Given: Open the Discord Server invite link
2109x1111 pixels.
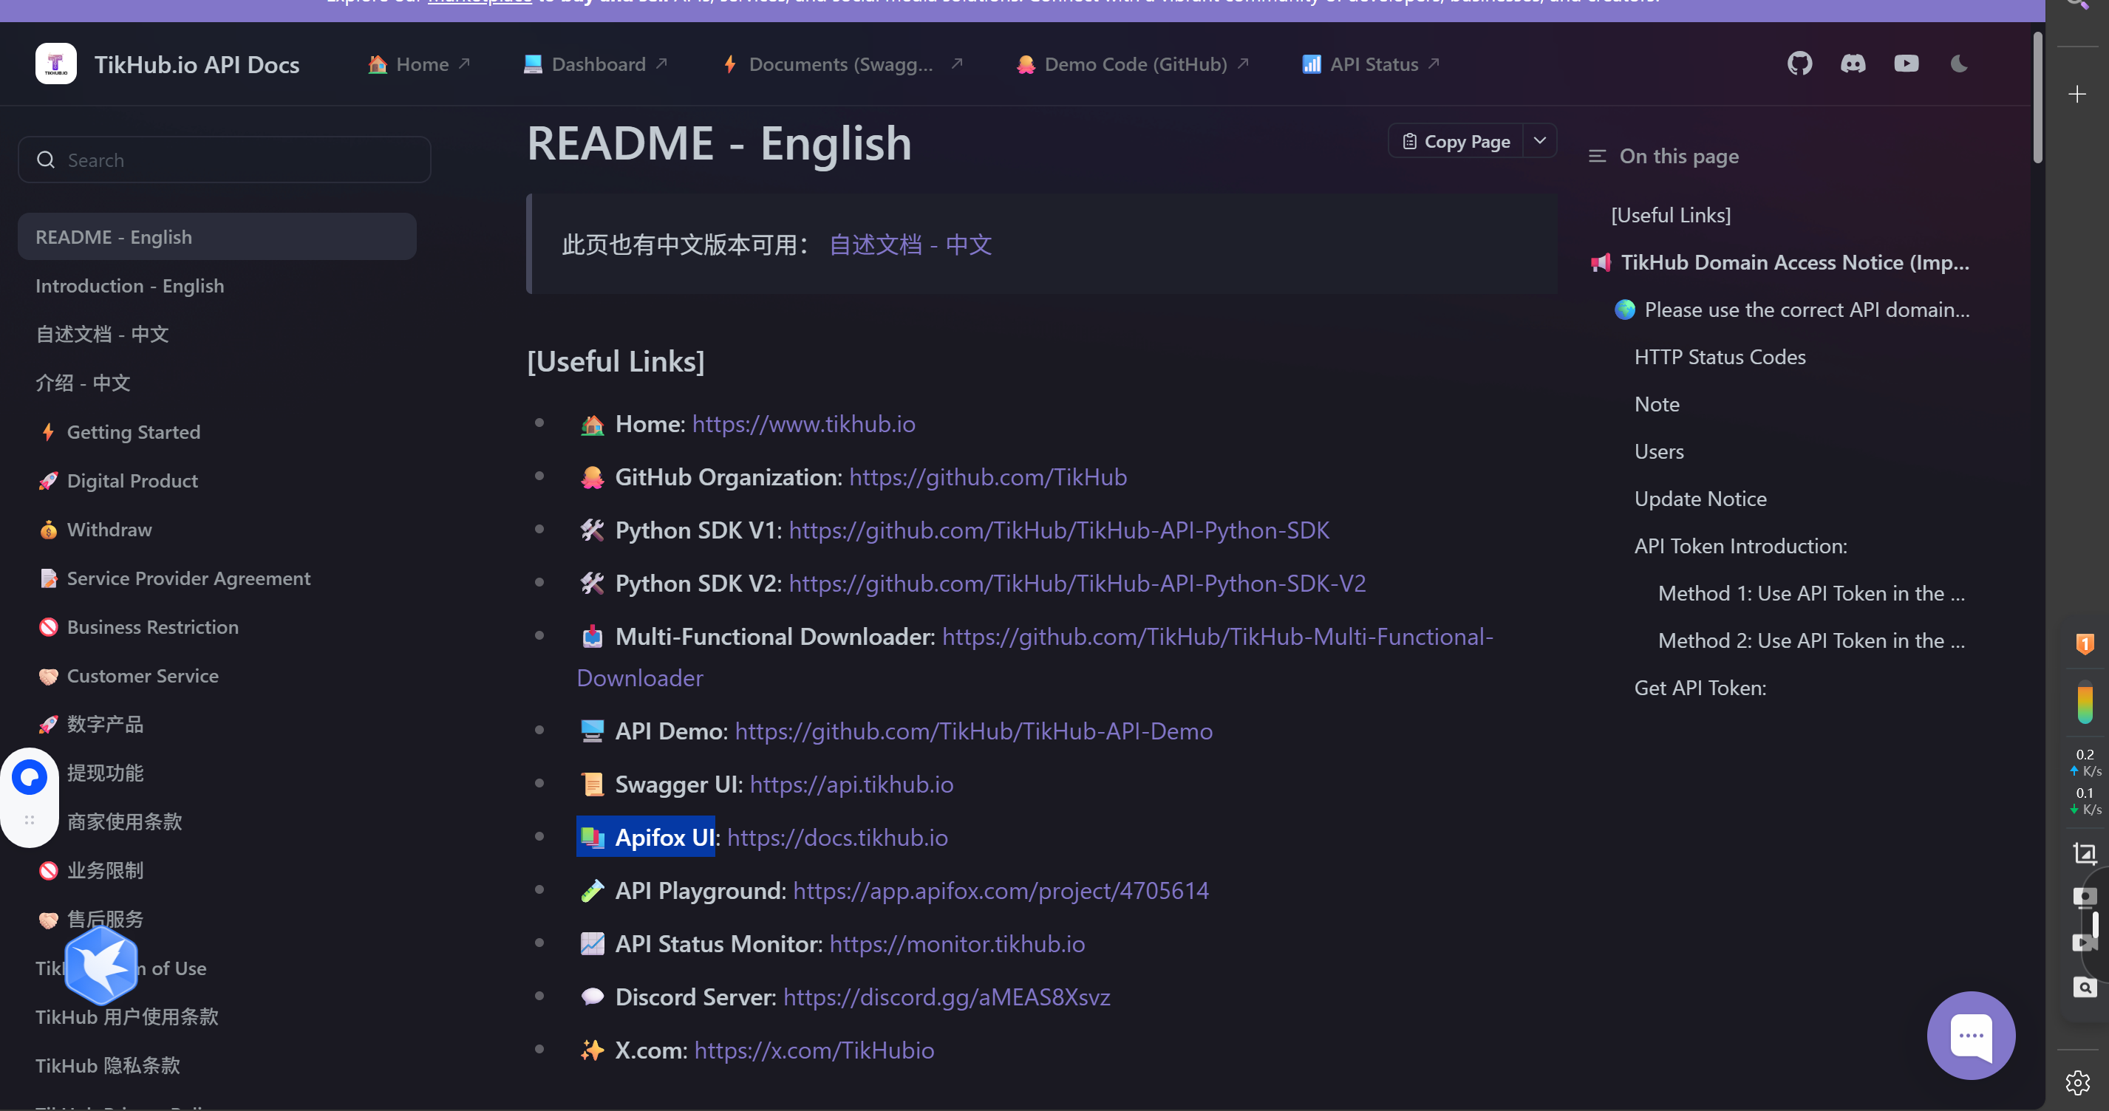Looking at the screenshot, I should (947, 997).
